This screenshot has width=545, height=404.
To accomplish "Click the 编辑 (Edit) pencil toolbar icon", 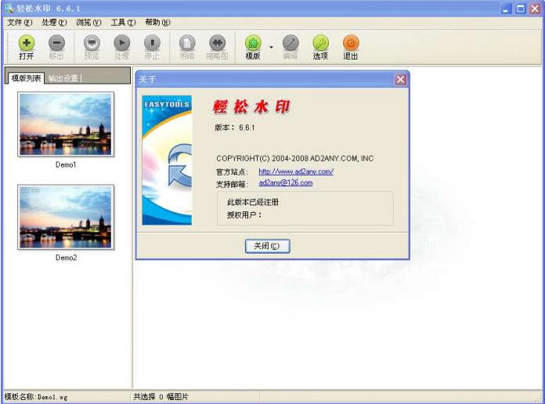I will 291,43.
